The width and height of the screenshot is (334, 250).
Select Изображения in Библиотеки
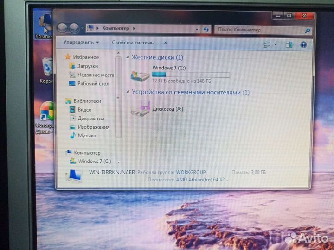point(94,127)
